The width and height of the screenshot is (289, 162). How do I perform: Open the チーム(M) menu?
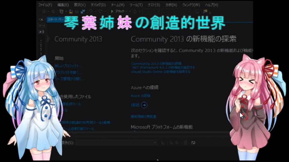coord(118,5)
